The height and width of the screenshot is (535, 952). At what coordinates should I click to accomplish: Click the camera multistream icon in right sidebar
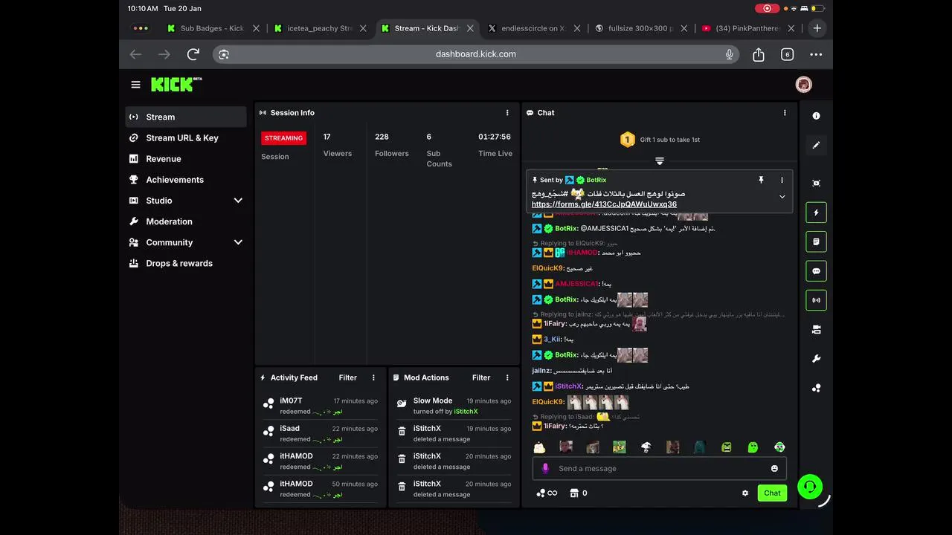(x=816, y=329)
